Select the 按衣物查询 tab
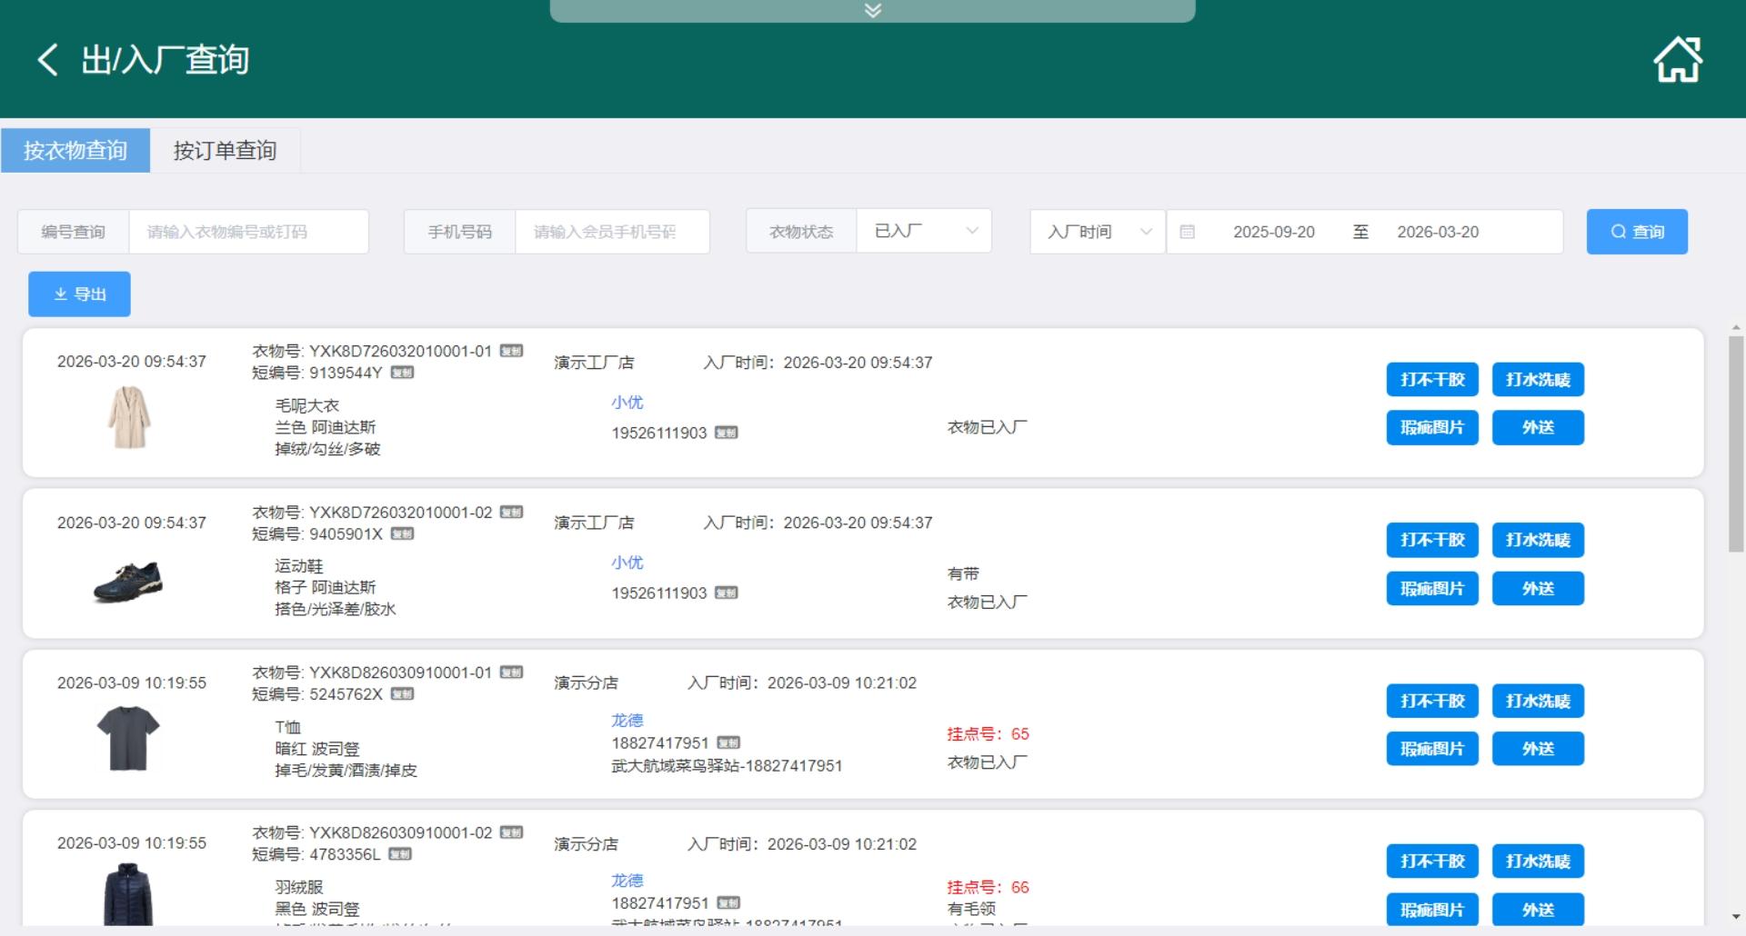Image resolution: width=1746 pixels, height=936 pixels. pos(75,151)
